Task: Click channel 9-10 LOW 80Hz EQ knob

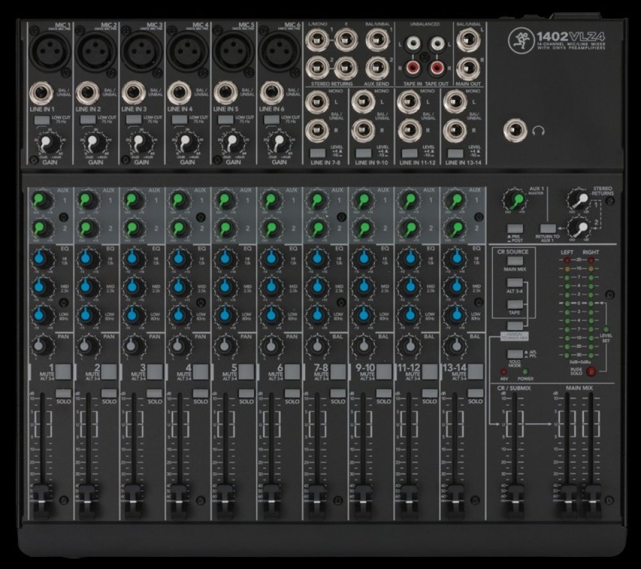Action: click(x=362, y=317)
